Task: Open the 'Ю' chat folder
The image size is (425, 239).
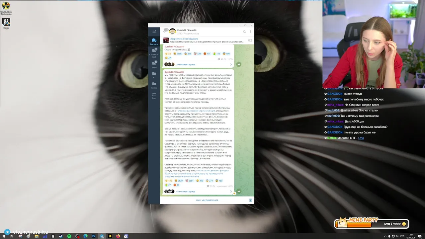Action: point(154,75)
